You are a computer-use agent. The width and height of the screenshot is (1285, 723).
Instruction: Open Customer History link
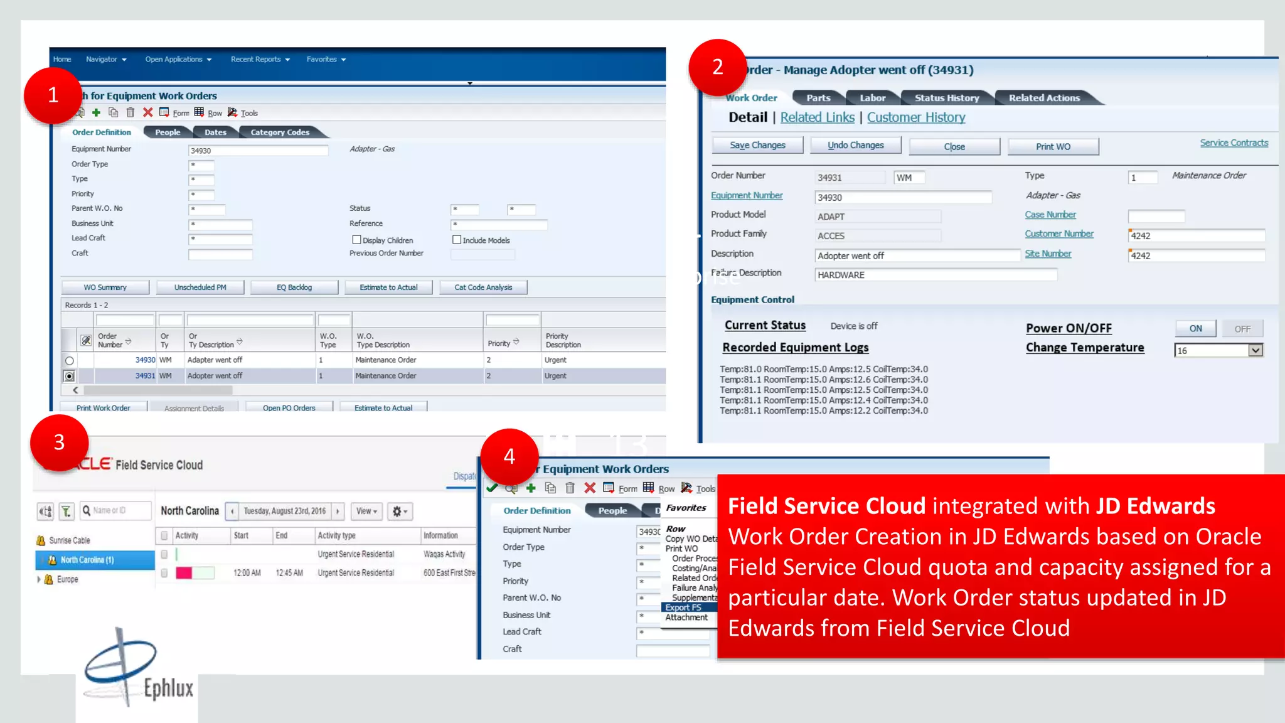[x=916, y=117]
